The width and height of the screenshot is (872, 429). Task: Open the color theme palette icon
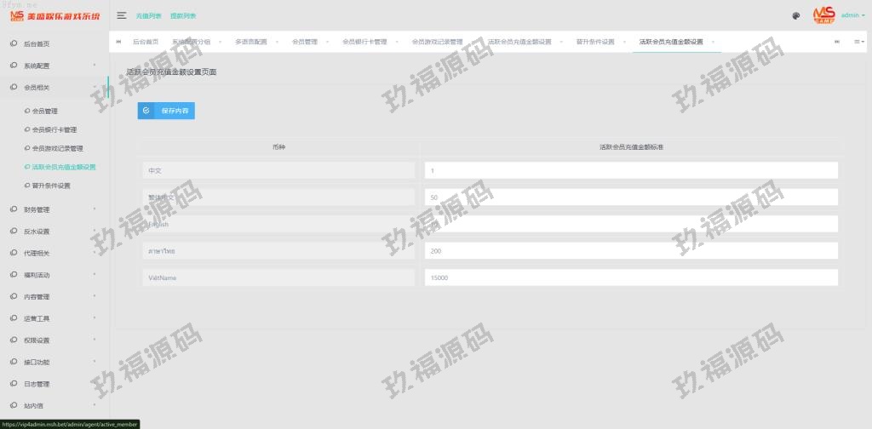(795, 15)
